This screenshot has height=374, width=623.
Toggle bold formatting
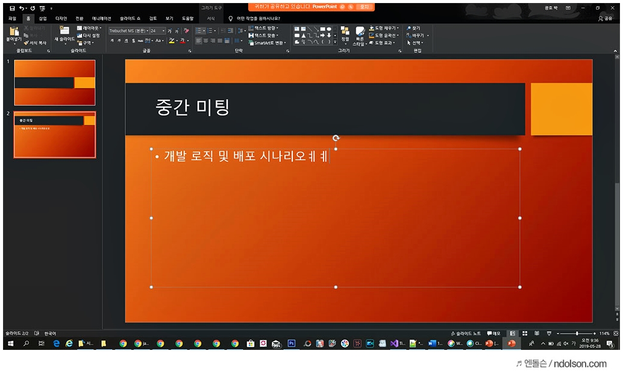[112, 40]
